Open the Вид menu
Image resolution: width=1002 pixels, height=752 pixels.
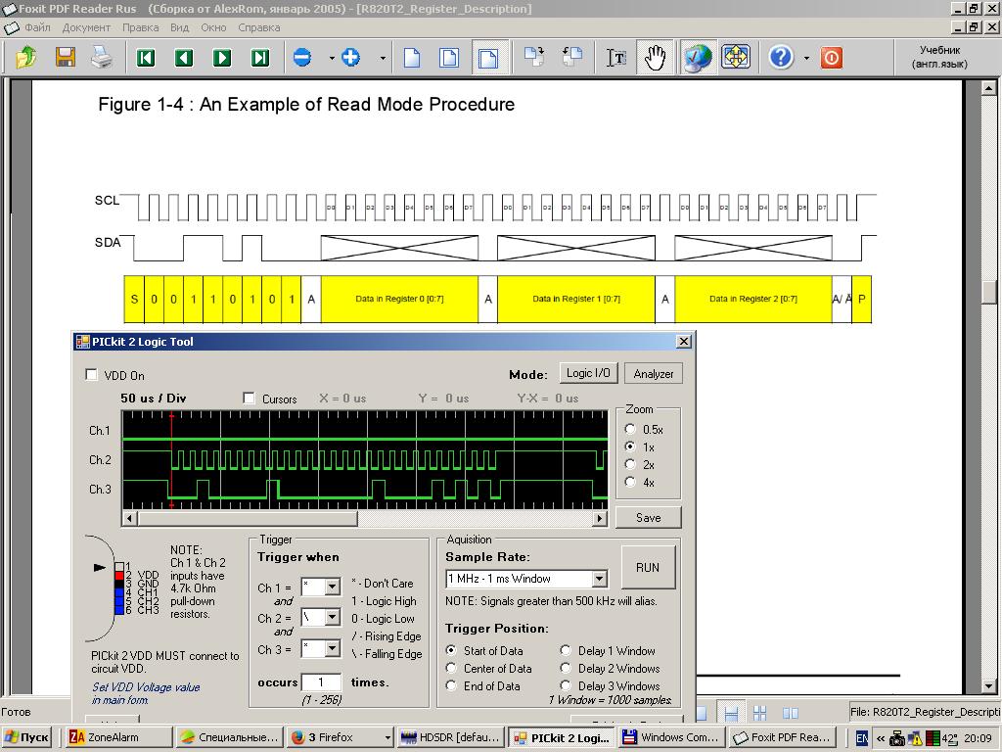180,27
